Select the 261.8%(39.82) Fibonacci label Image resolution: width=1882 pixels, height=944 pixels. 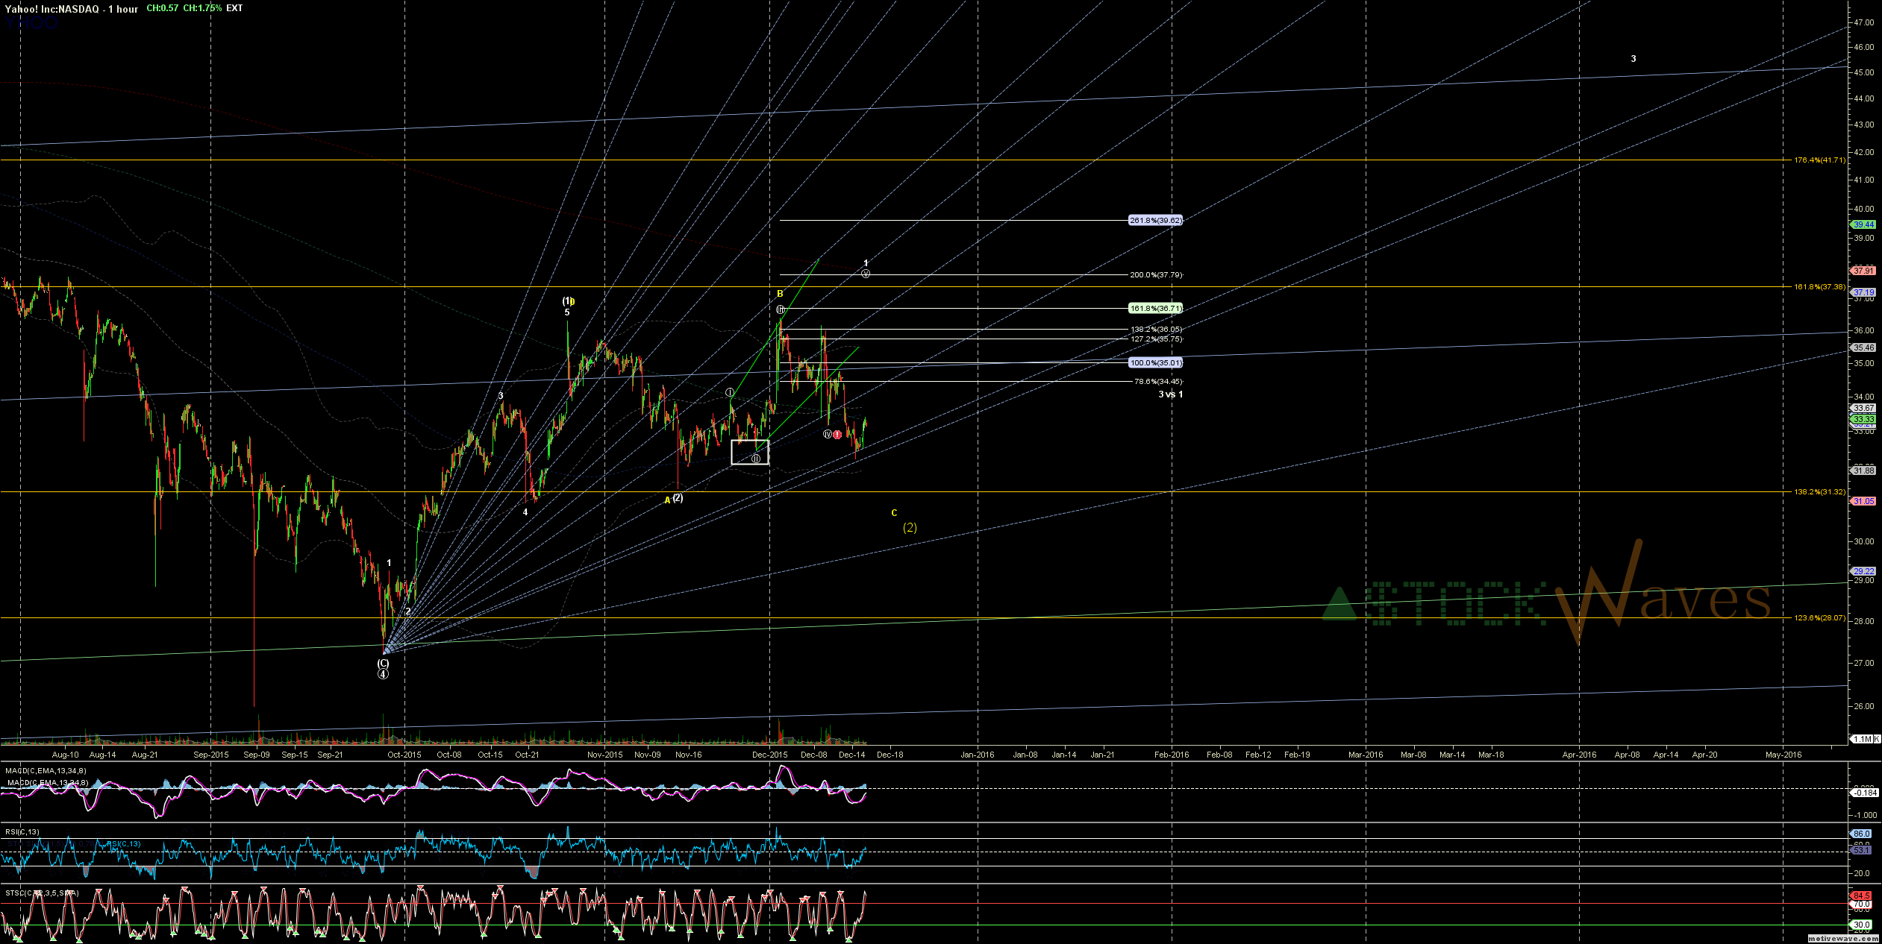click(x=1155, y=221)
